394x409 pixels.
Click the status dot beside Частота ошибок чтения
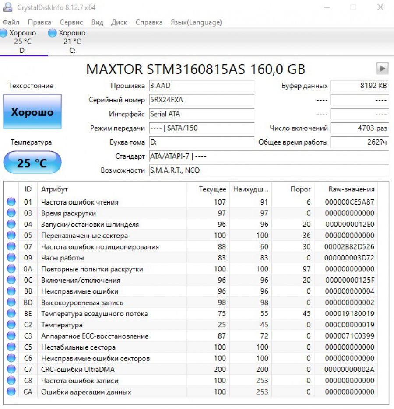[11, 201]
